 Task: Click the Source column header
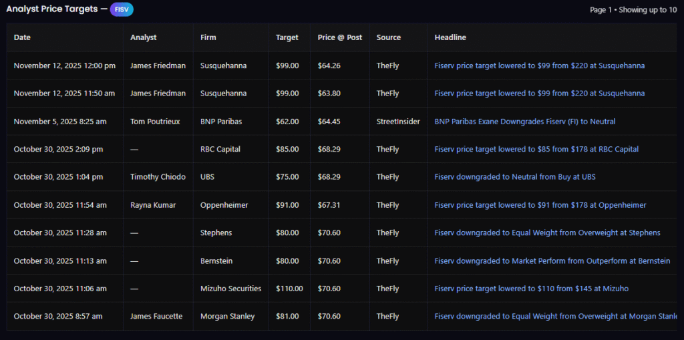388,37
